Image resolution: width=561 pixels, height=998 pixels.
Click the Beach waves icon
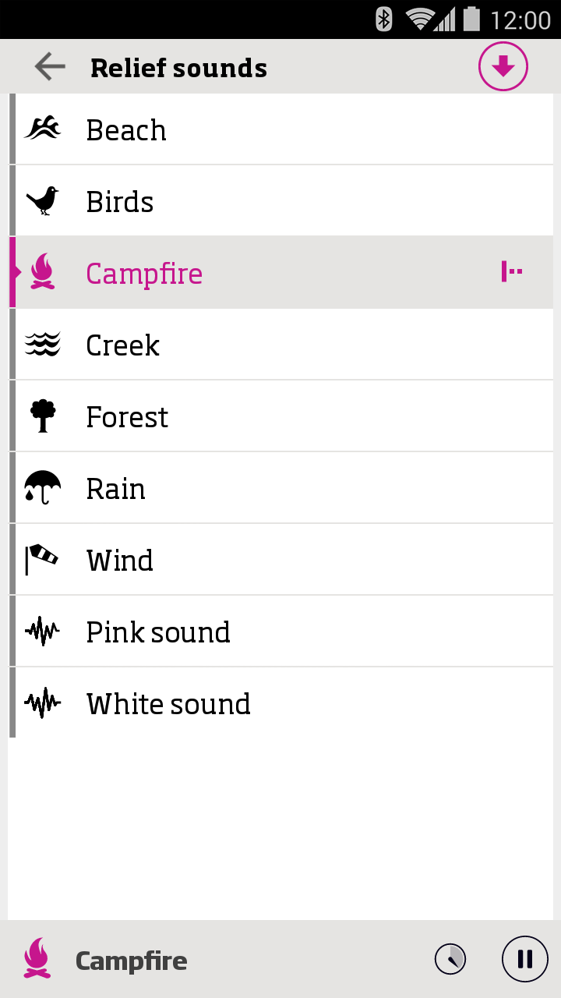42,129
